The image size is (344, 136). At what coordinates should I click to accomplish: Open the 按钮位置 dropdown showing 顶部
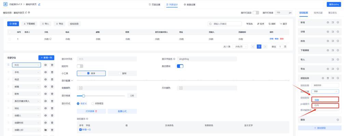325,91
